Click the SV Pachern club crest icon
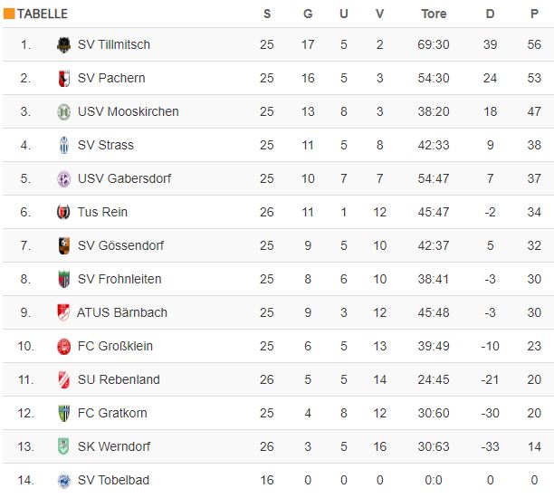554x498 pixels. [63, 79]
